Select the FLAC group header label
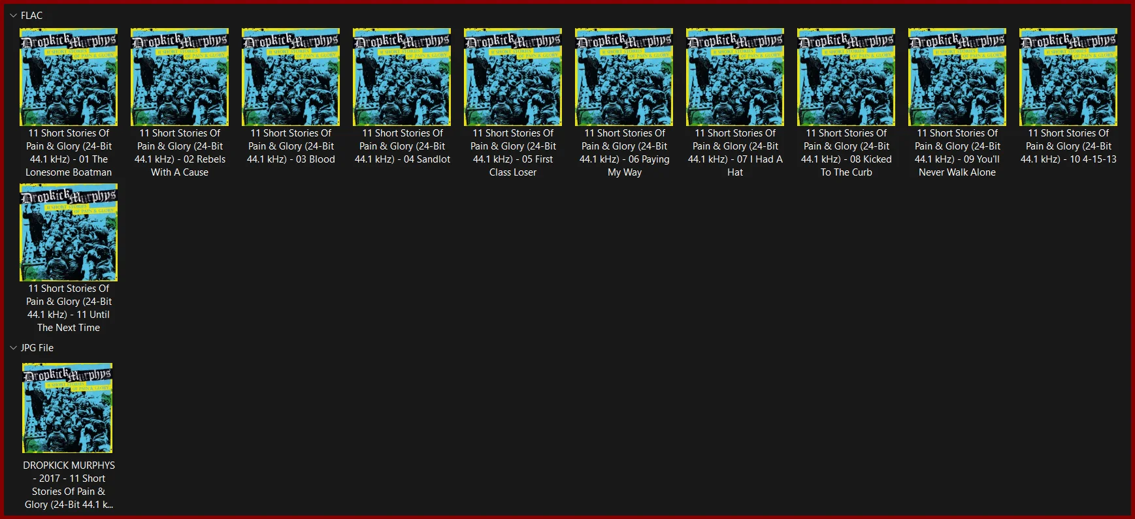The width and height of the screenshot is (1135, 519). (31, 16)
